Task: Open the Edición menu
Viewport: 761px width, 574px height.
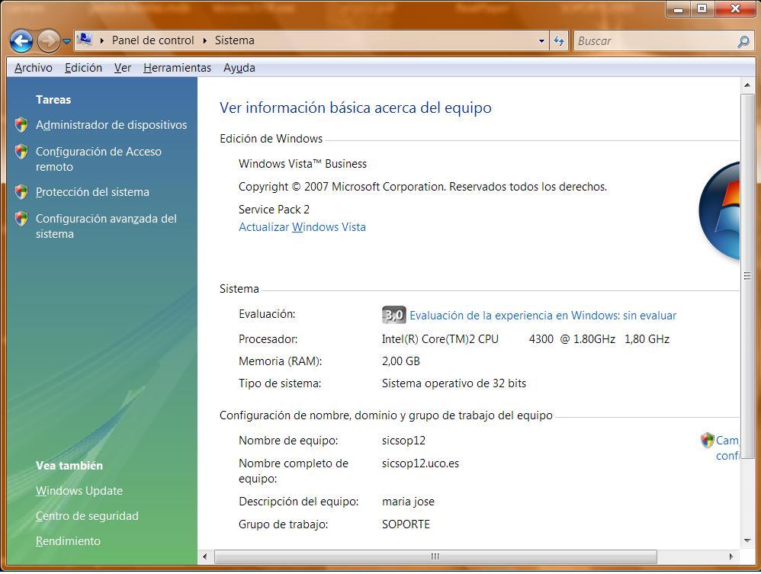Action: point(83,68)
